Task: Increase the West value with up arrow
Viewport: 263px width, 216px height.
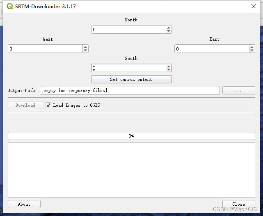Action: pos(85,47)
